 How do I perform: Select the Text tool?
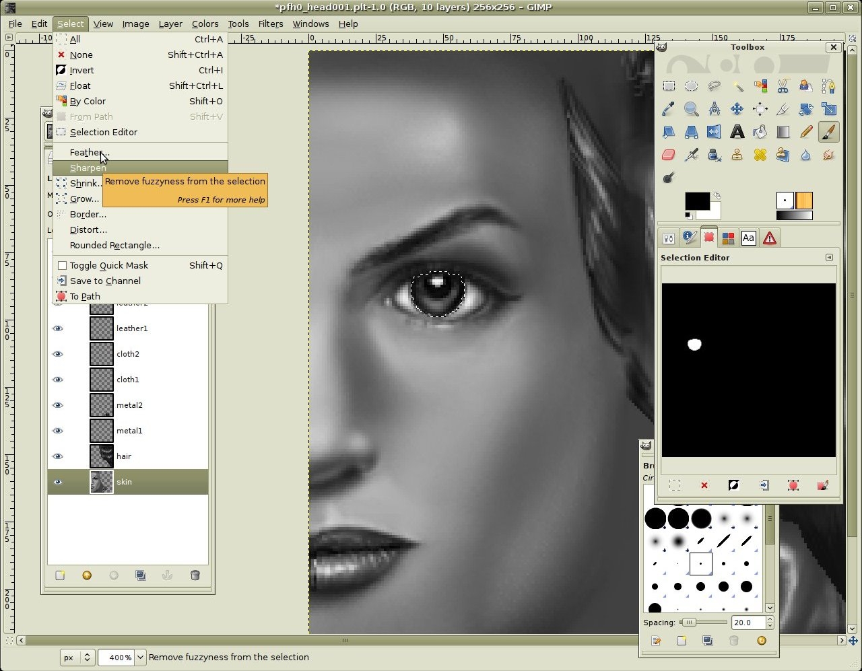point(737,132)
